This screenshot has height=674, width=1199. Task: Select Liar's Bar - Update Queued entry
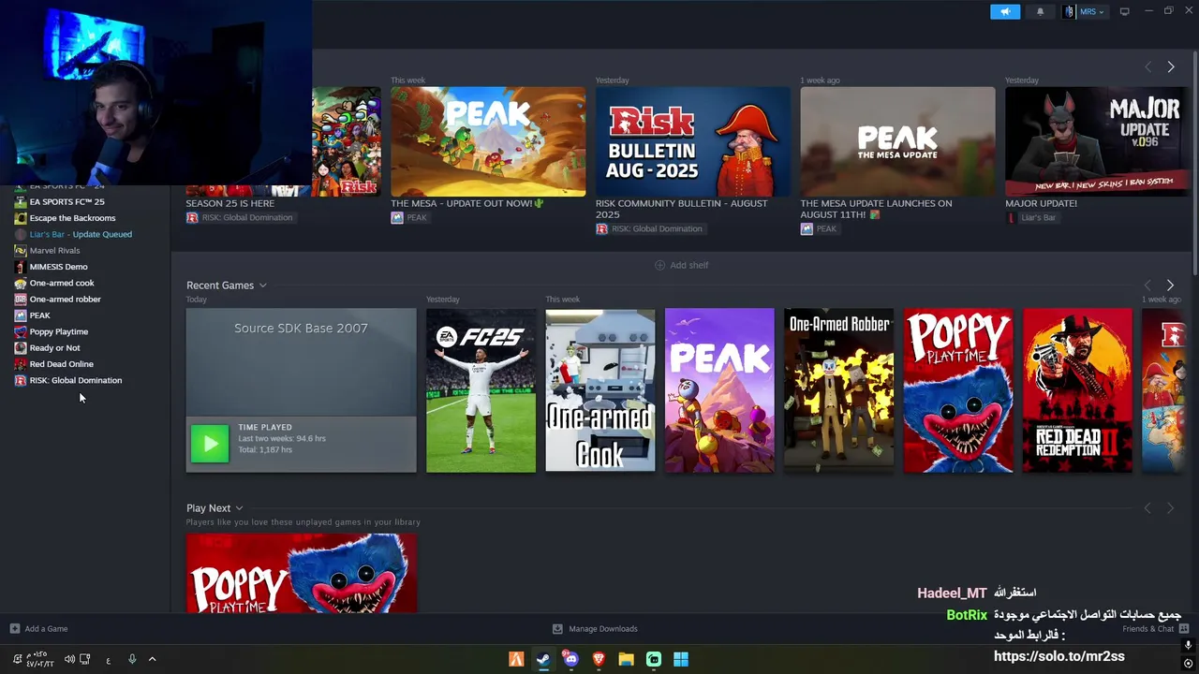(x=81, y=234)
